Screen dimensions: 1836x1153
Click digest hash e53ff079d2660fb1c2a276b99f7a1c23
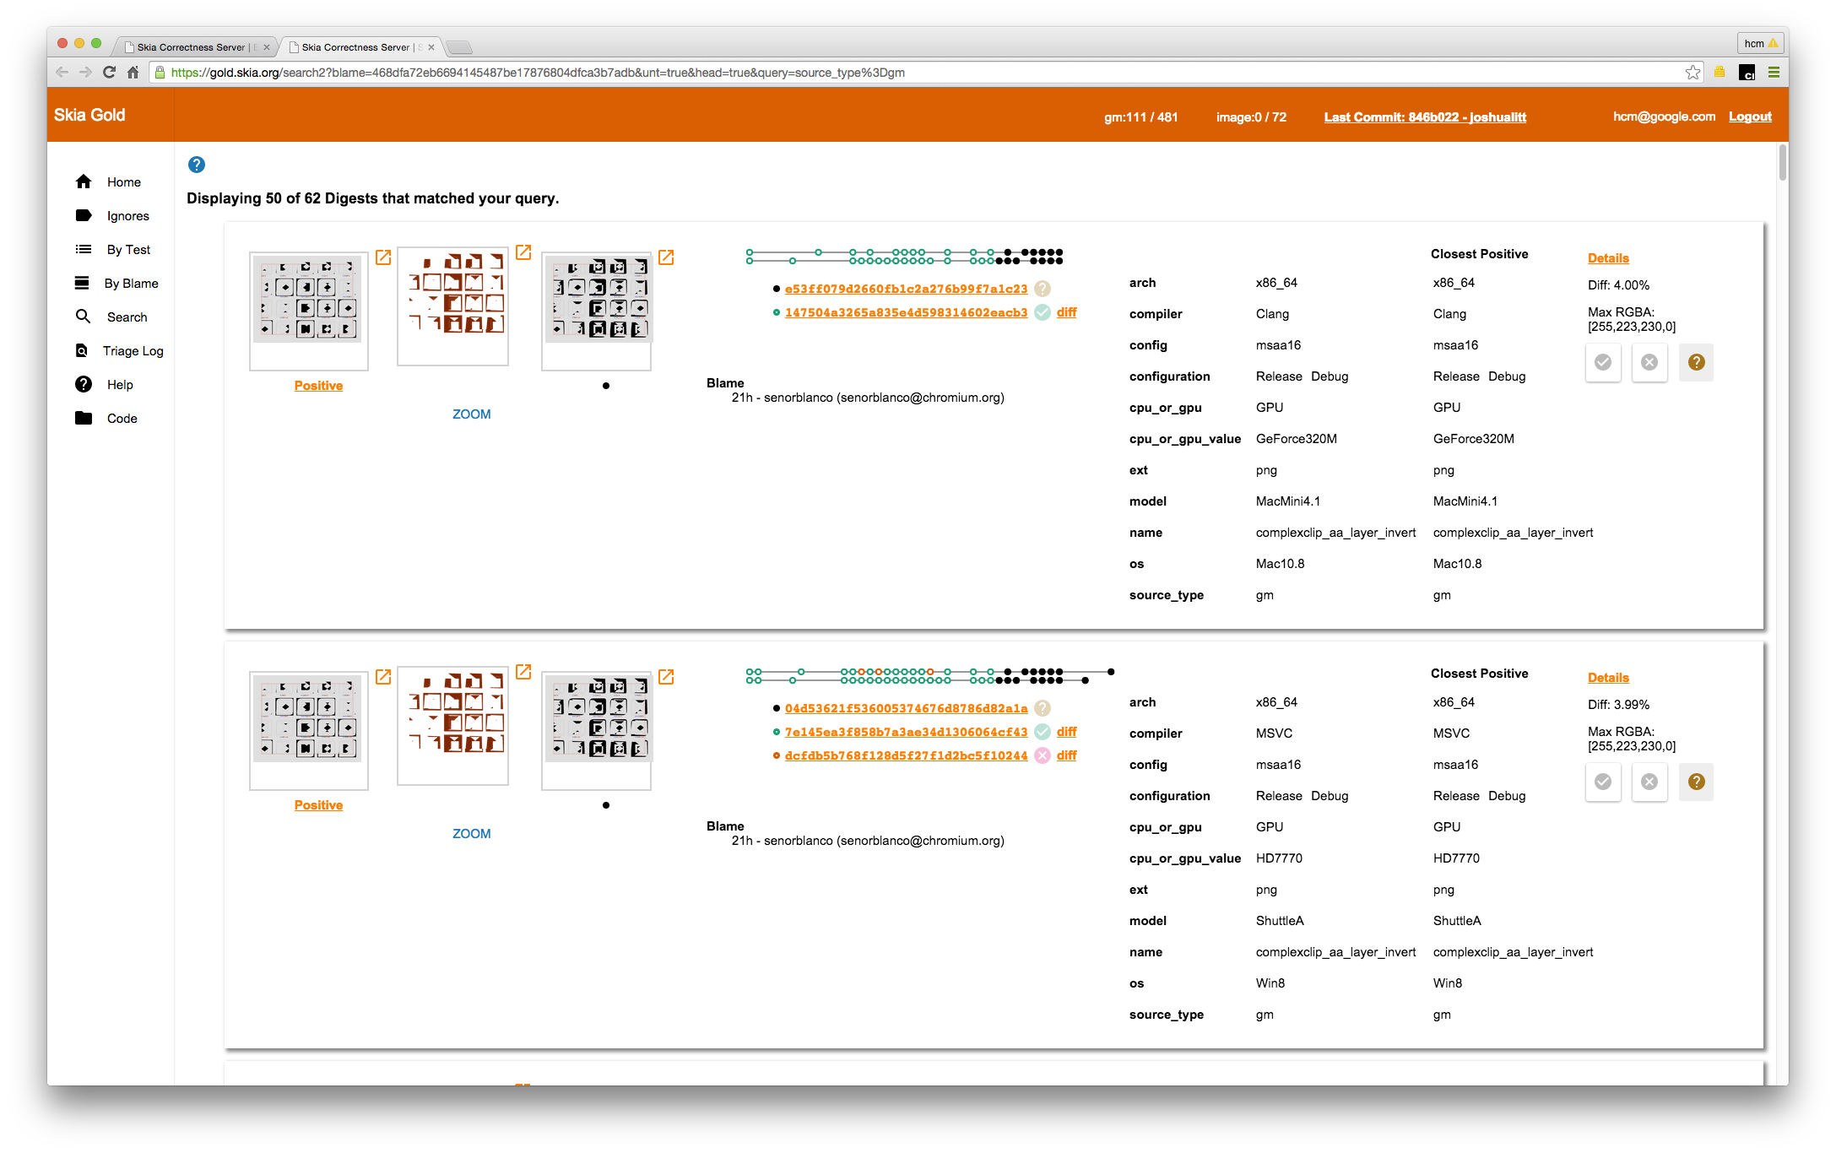pos(906,289)
